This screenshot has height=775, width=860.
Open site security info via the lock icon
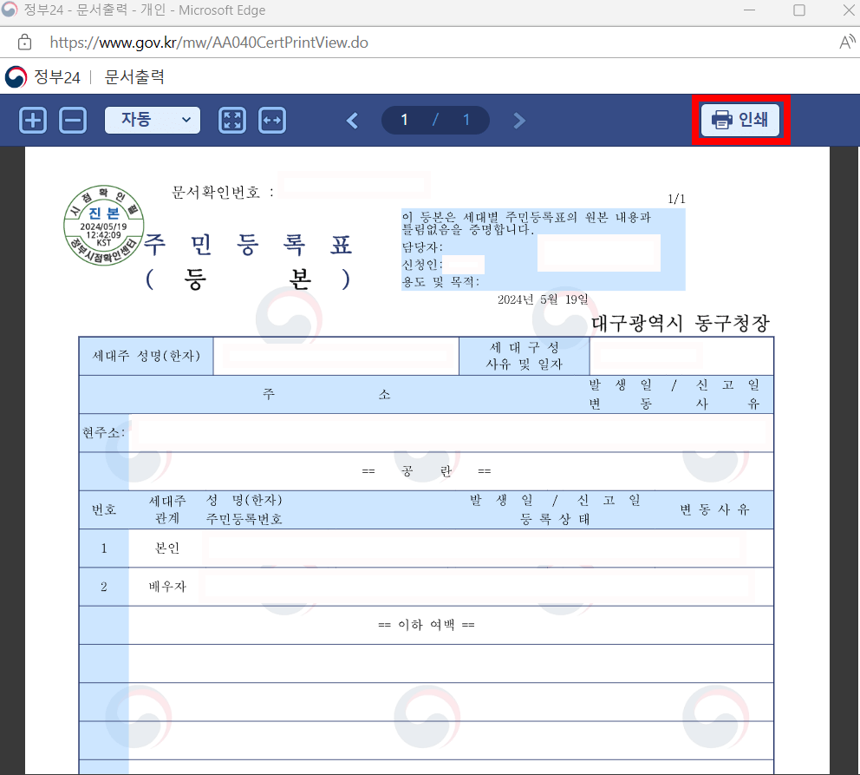24,40
